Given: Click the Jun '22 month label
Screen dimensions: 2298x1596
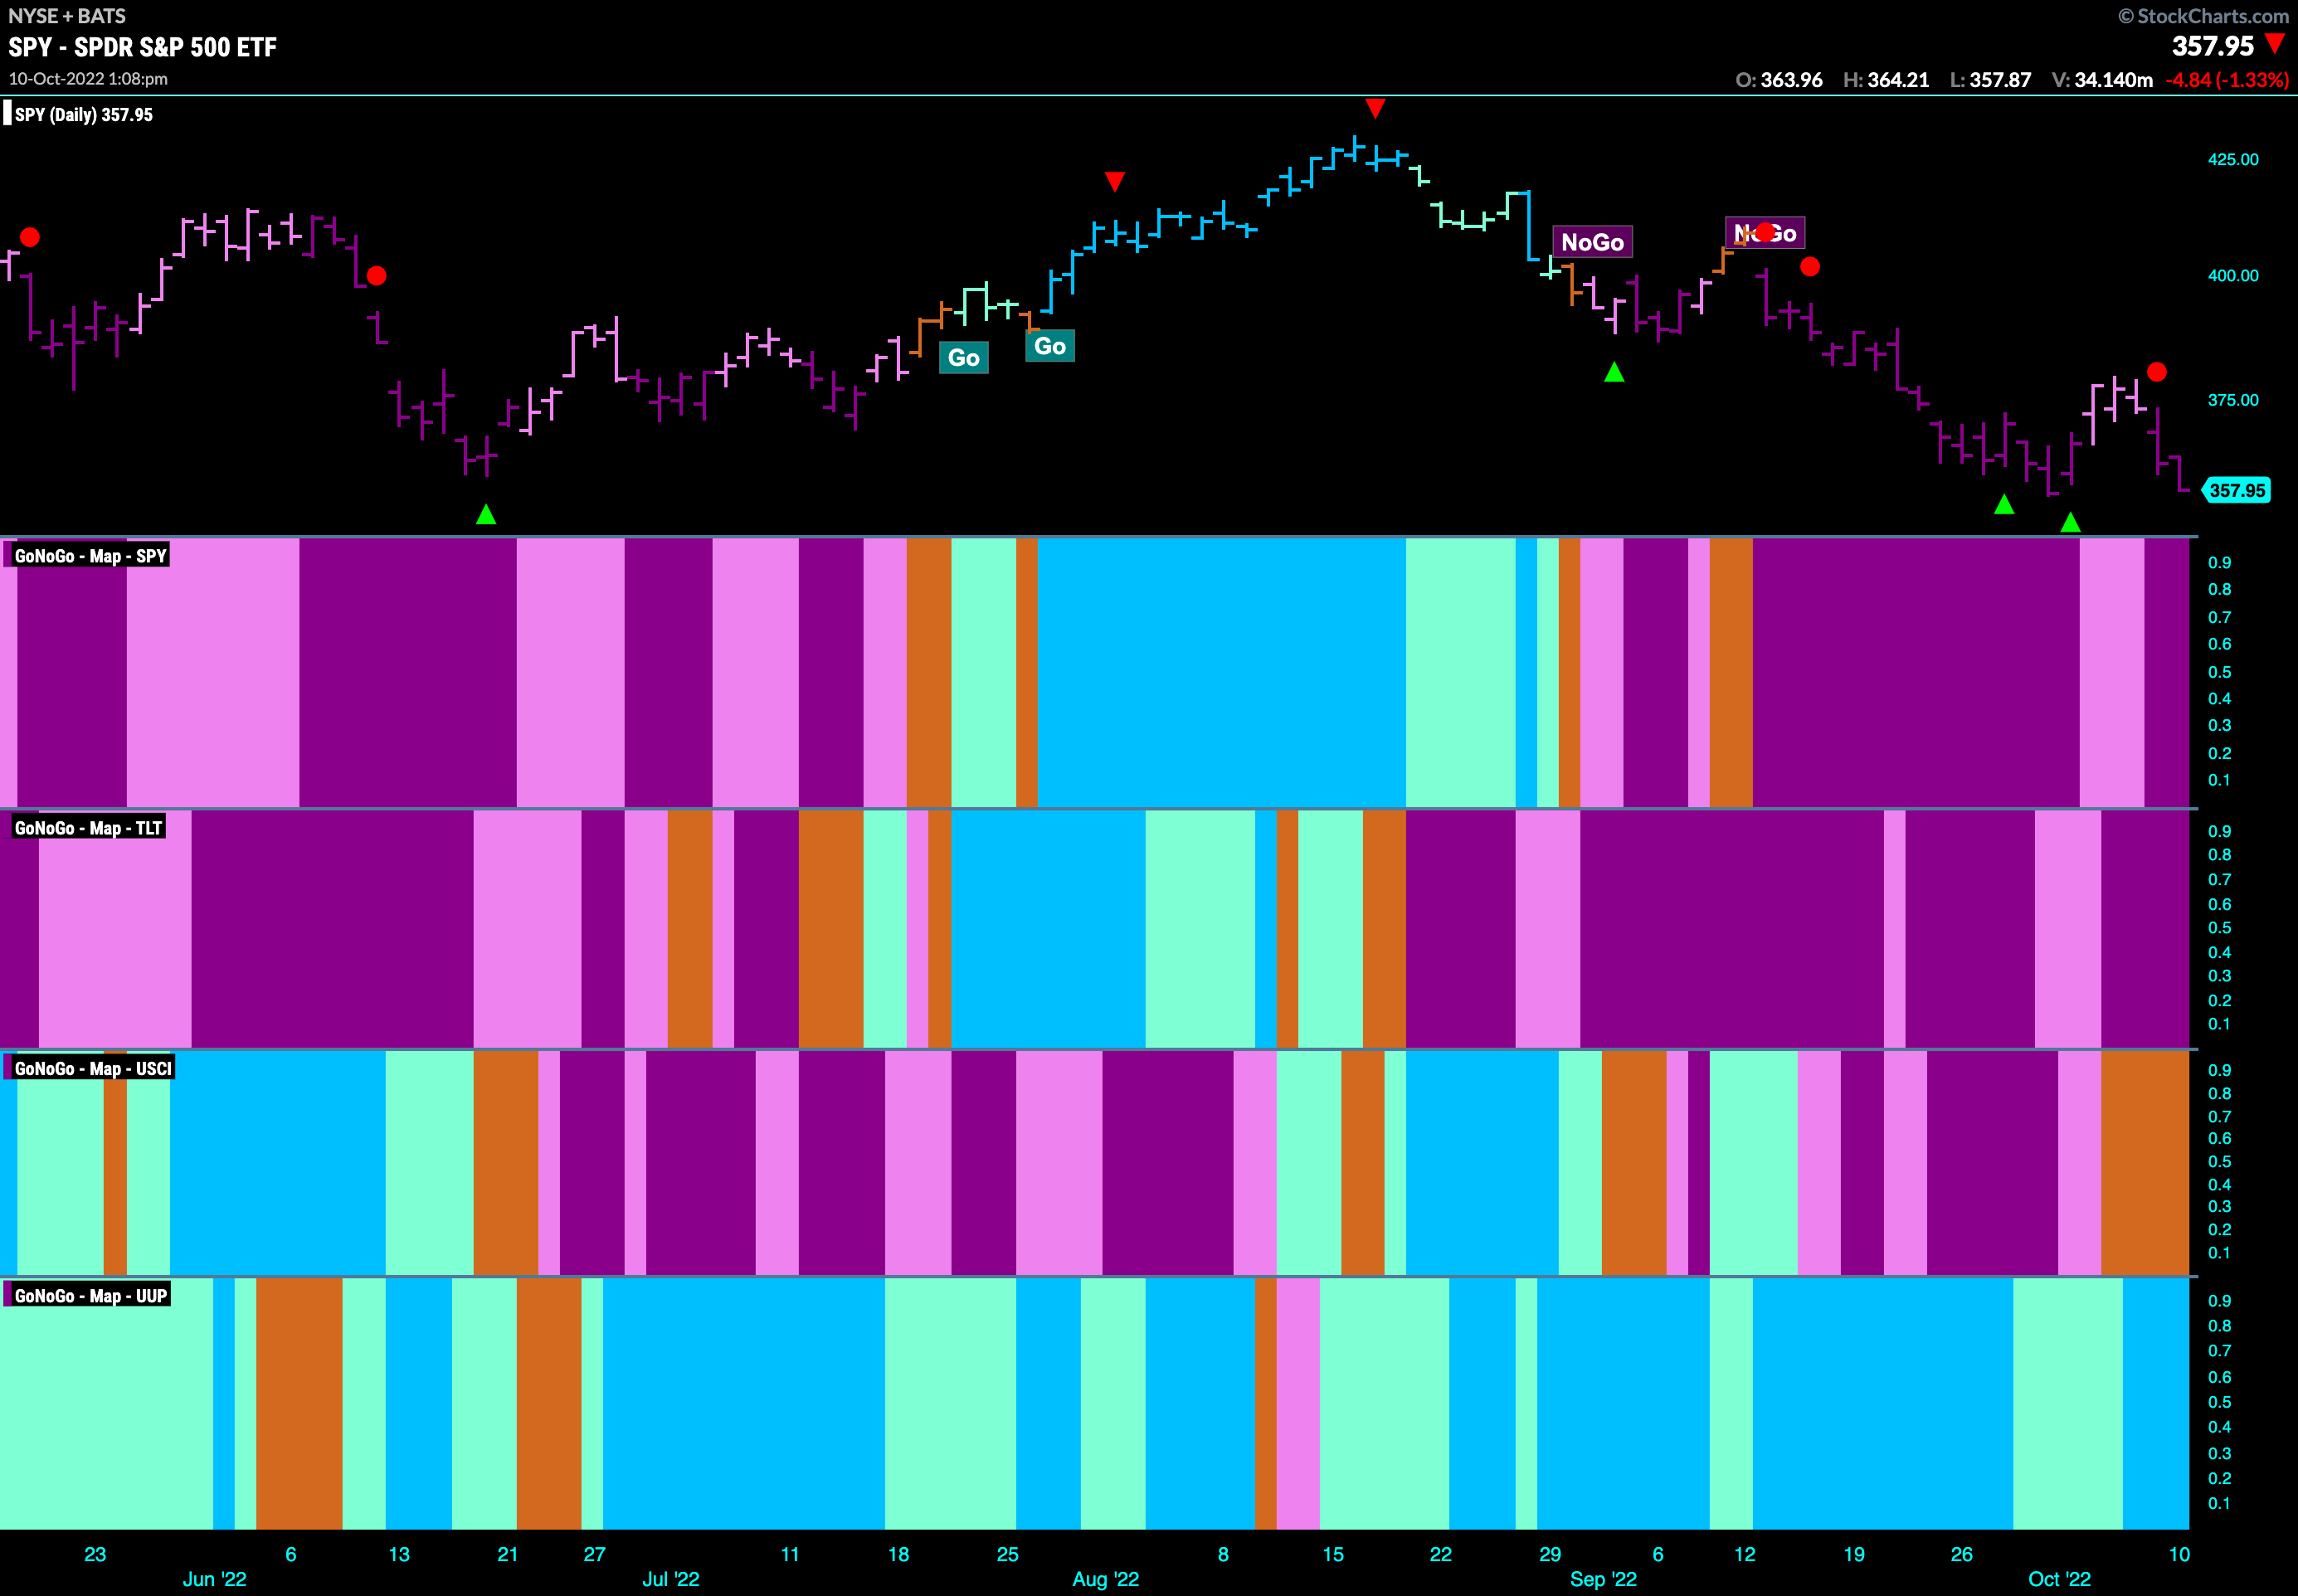Looking at the screenshot, I should click(214, 1579).
